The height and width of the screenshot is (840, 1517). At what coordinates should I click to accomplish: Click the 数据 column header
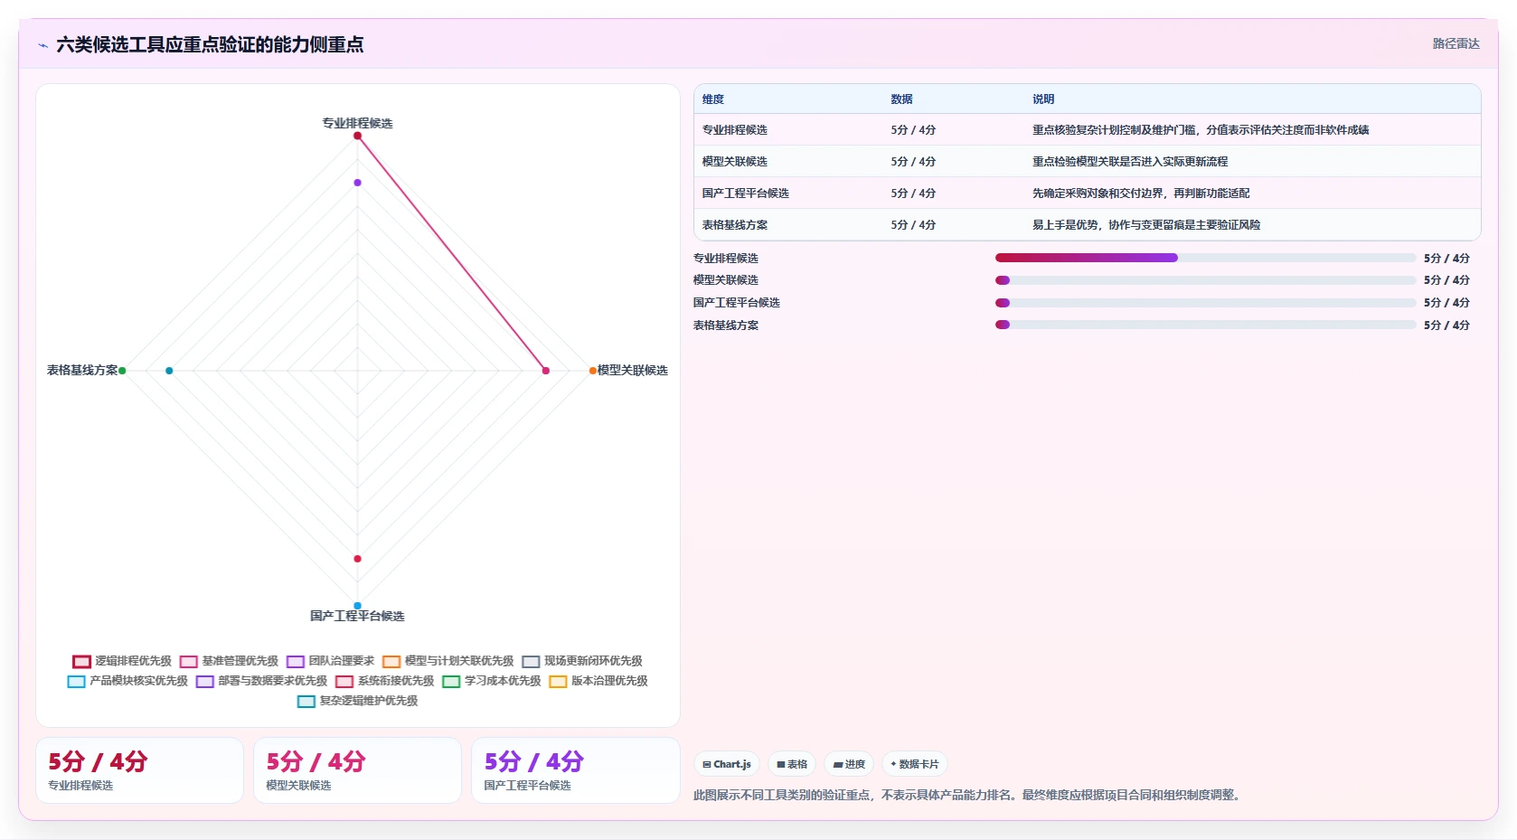(901, 99)
